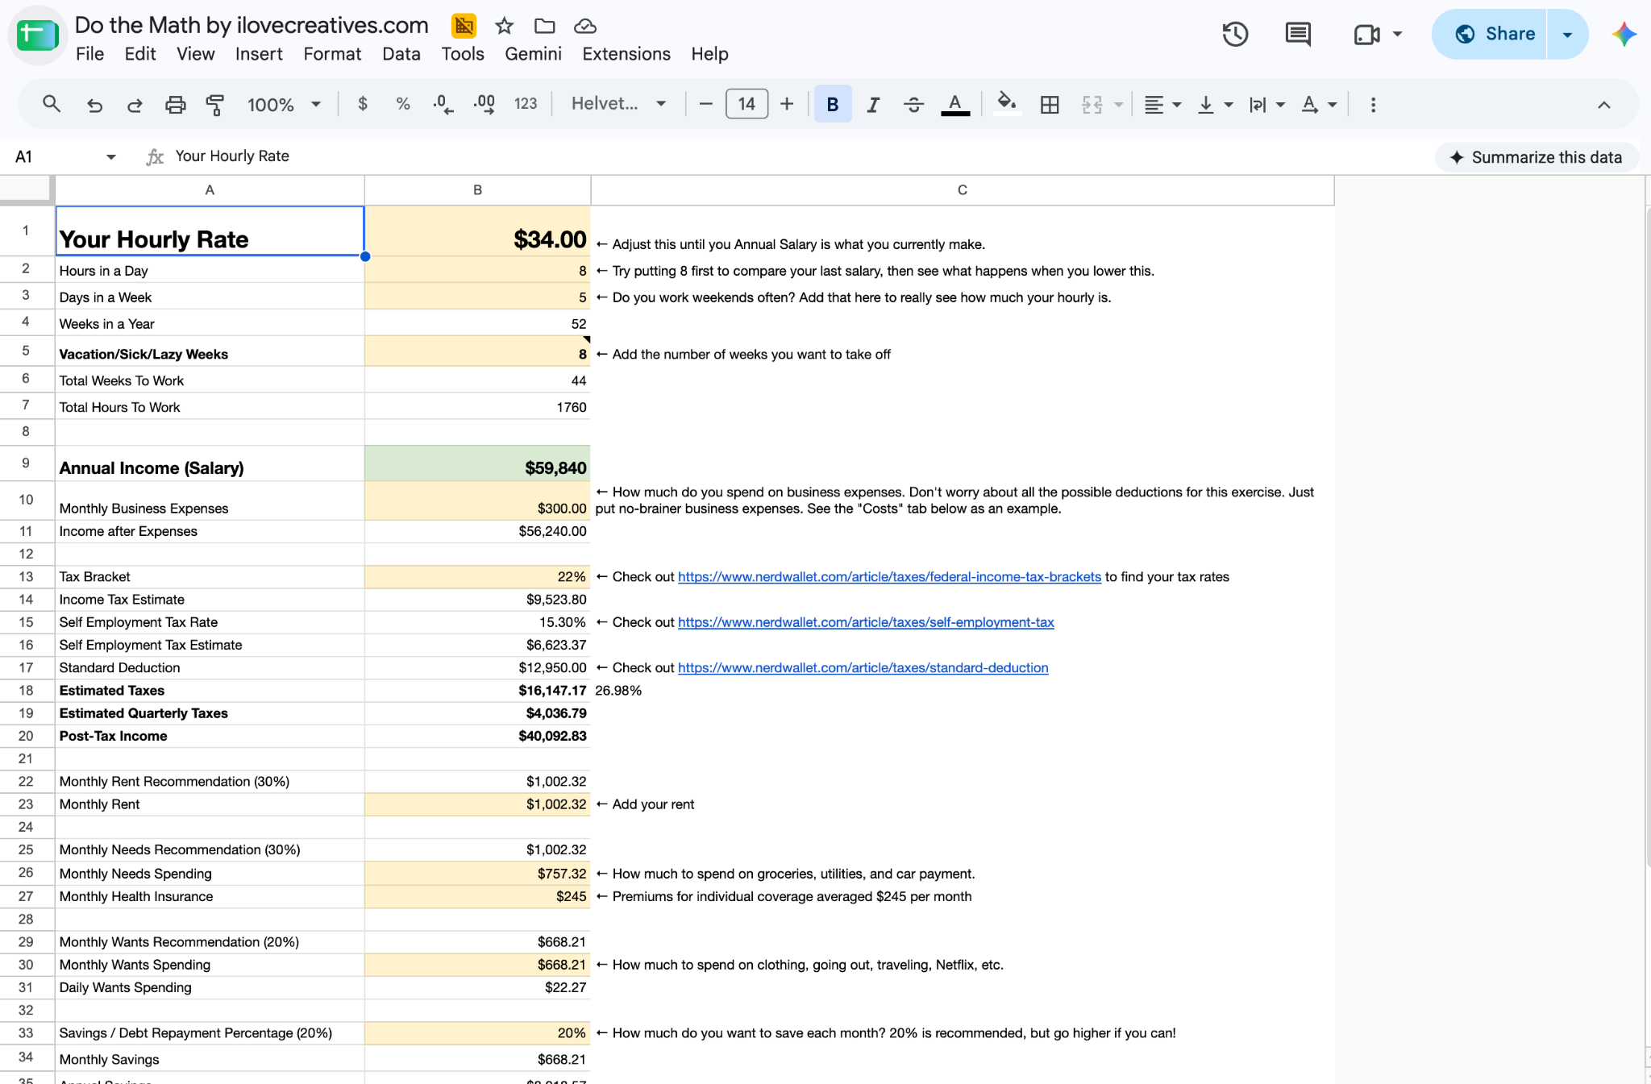
Task: Open horizontal align dropdown
Action: [1162, 104]
